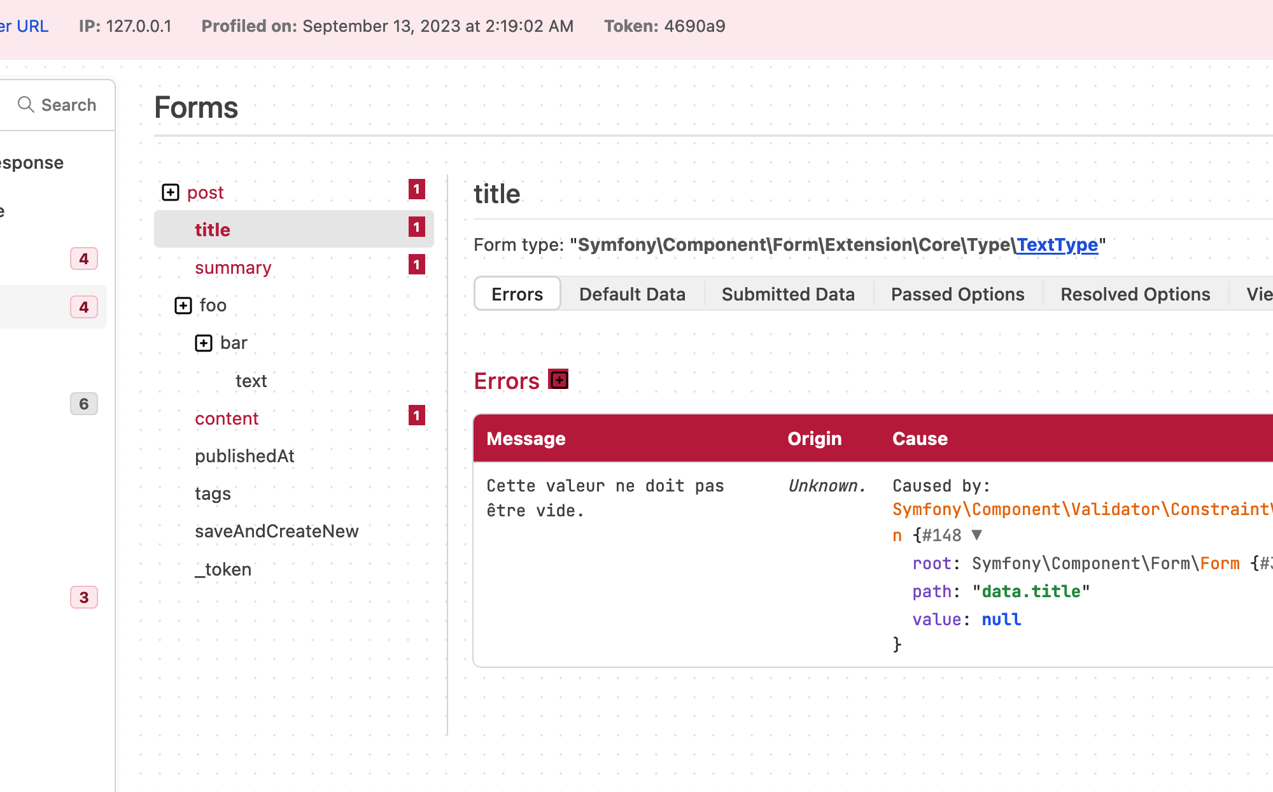1273x792 pixels.
Task: Click the error badge next to content
Action: (417, 415)
